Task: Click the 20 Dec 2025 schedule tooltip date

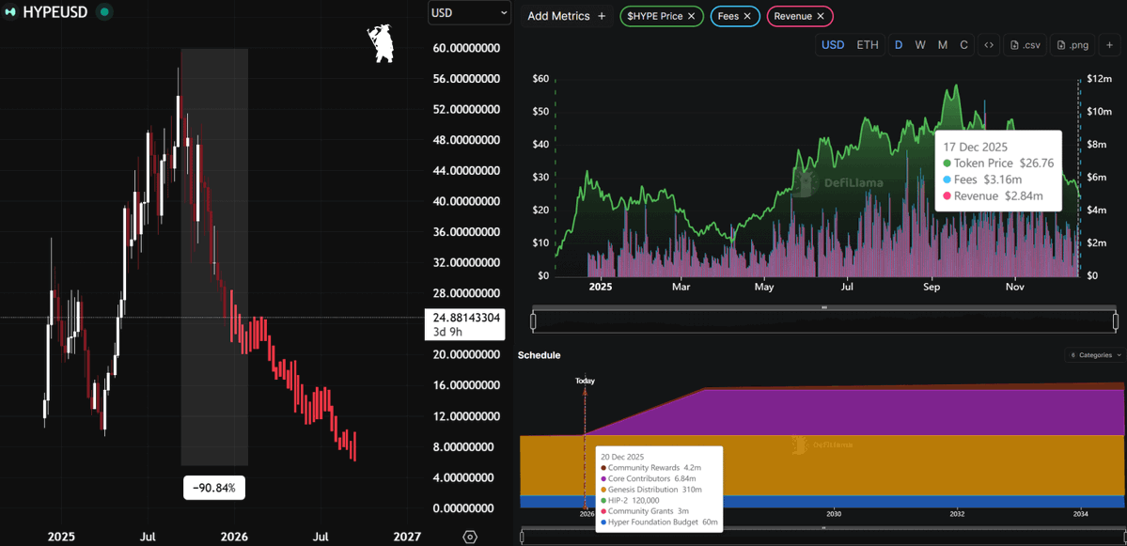Action: tap(622, 457)
